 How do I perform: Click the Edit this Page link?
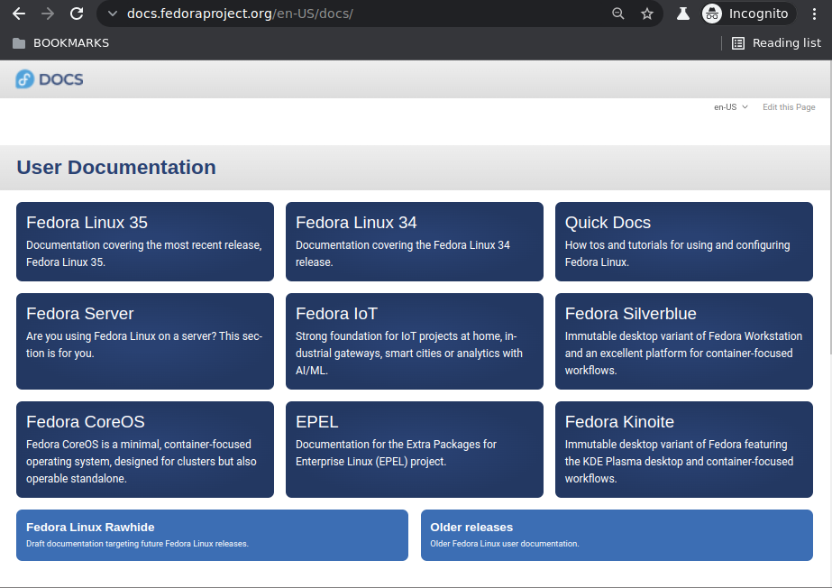pyautogui.click(x=789, y=107)
